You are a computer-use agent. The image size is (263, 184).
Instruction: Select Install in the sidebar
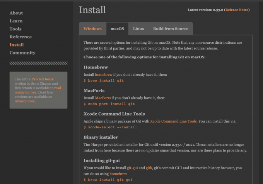point(17,45)
